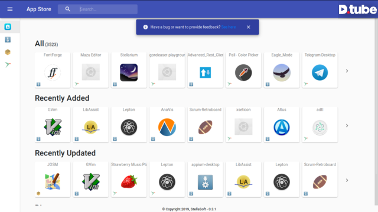Image resolution: width=378 pixels, height=212 pixels.
Task: Open the Eagle_Mode app icon
Action: 282,72
